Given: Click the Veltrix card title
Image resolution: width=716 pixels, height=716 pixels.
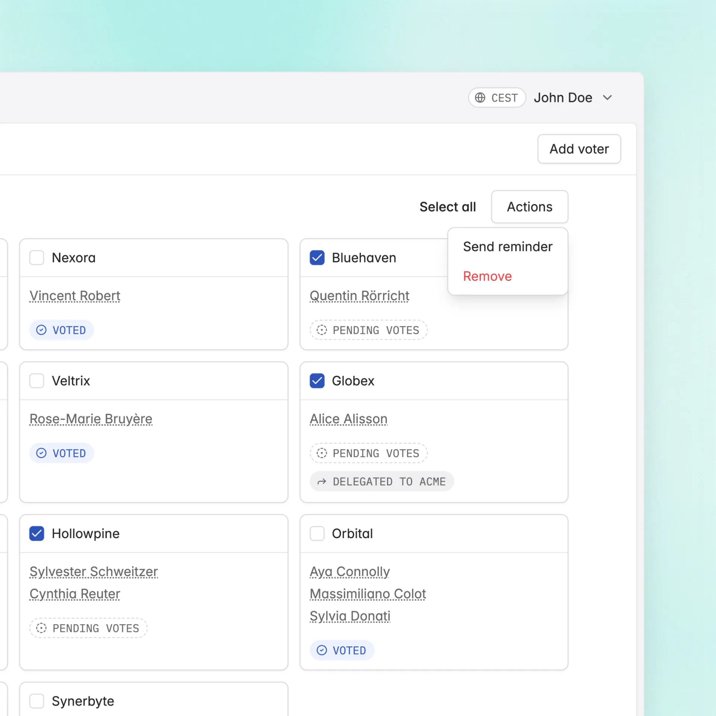Looking at the screenshot, I should coord(71,381).
